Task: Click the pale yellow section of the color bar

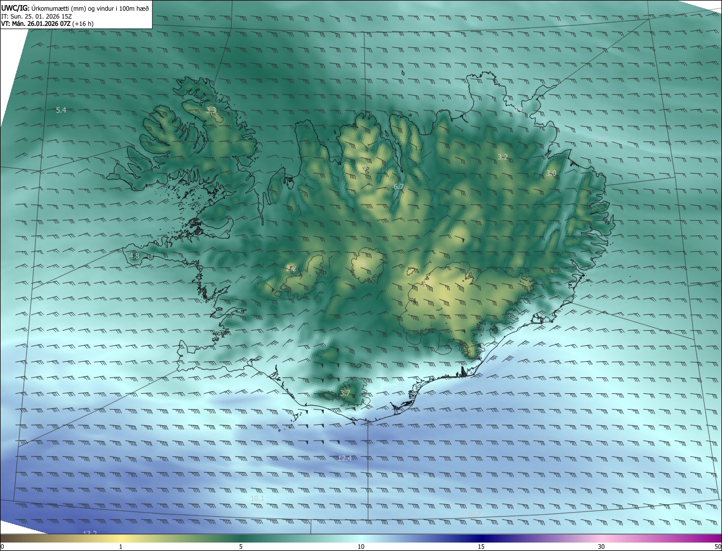Action: [x=121, y=538]
